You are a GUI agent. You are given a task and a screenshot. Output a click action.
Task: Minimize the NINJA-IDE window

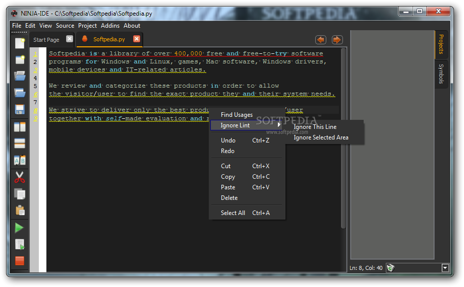click(406, 12)
